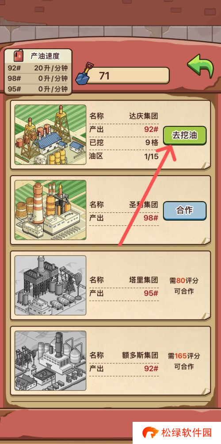The height and width of the screenshot is (444, 221).
Task: Select the 98# production speed row
Action: 38,78
